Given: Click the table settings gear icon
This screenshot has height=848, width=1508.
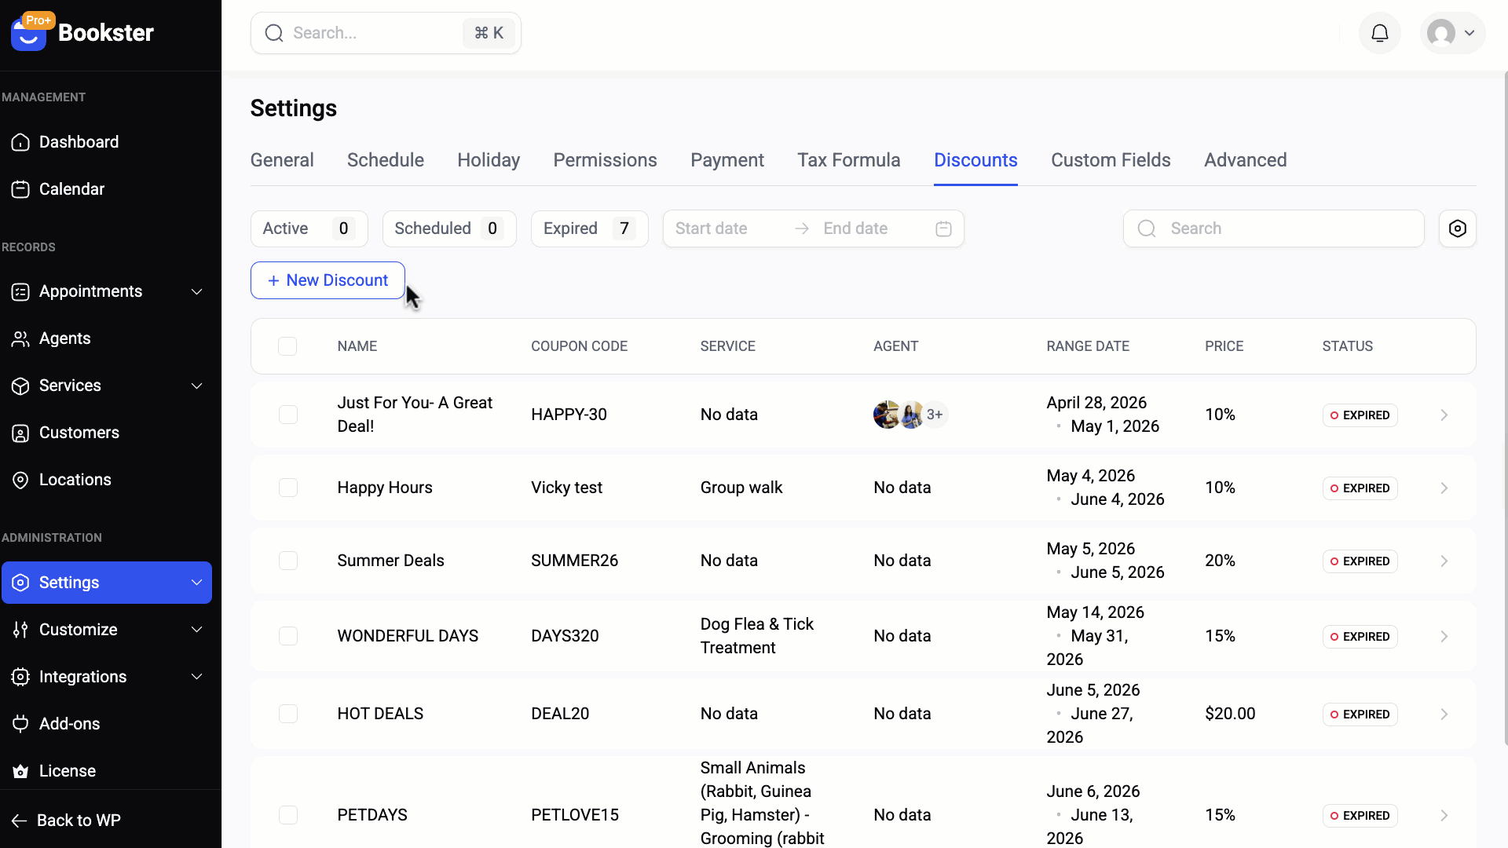Looking at the screenshot, I should coord(1458,228).
